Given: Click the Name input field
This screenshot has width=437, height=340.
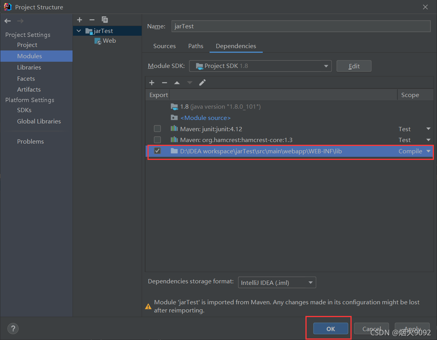Looking at the screenshot, I should pyautogui.click(x=301, y=26).
